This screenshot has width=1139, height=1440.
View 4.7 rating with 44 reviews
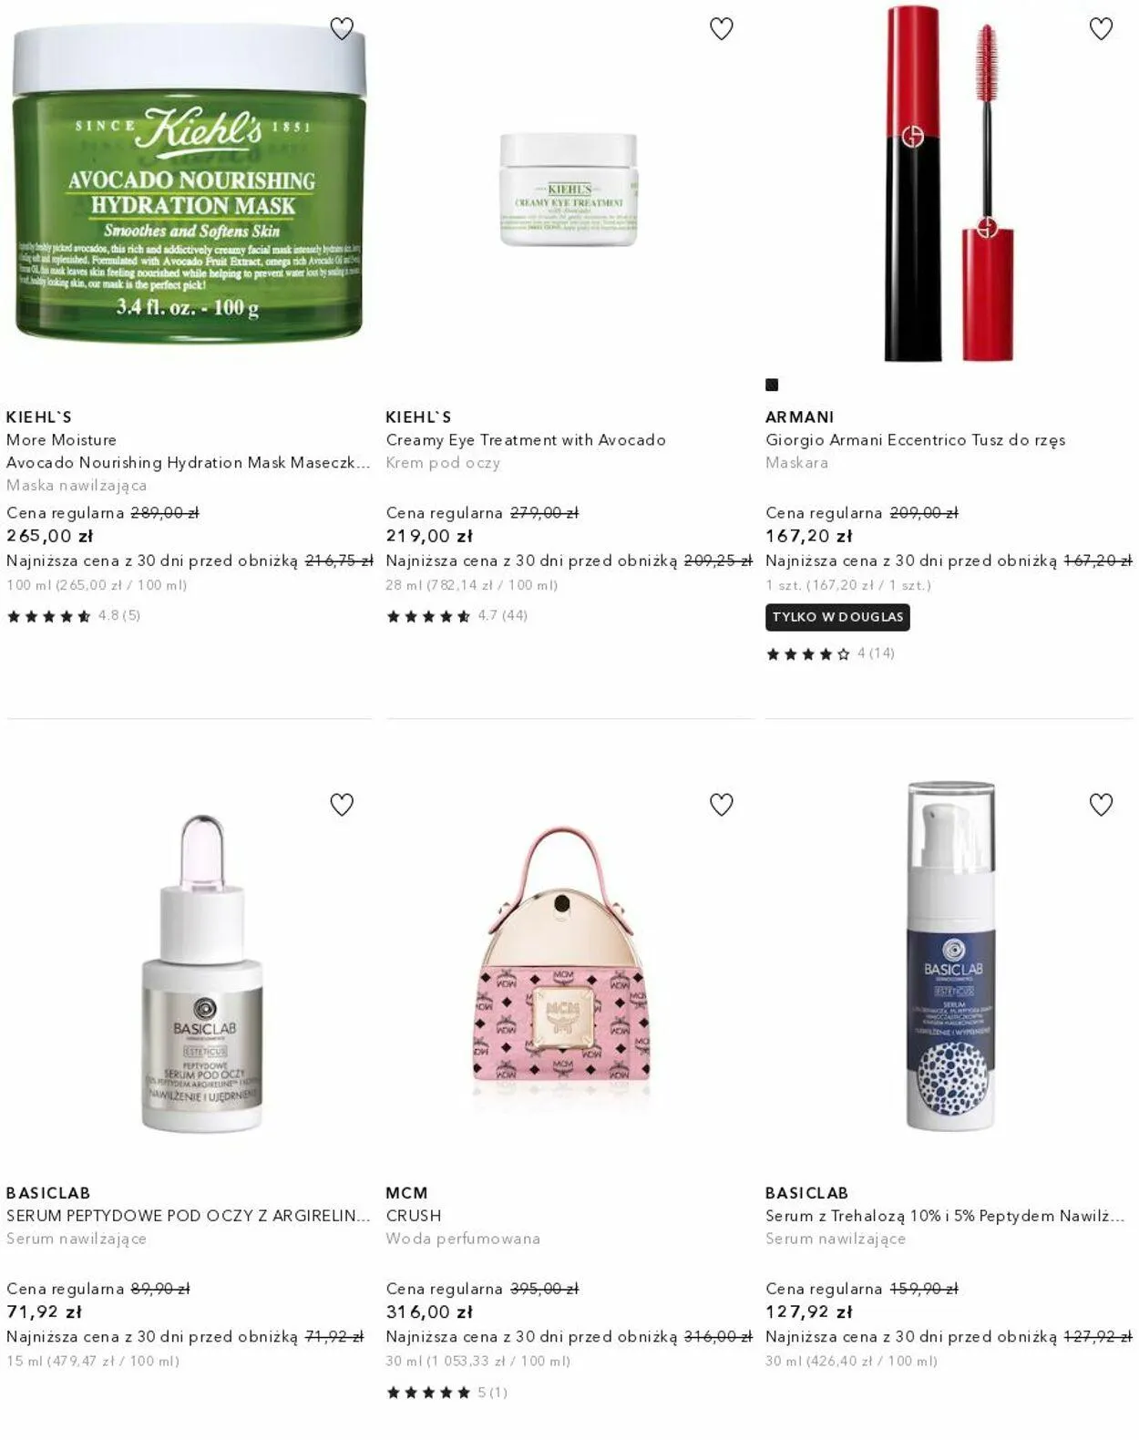(x=457, y=616)
